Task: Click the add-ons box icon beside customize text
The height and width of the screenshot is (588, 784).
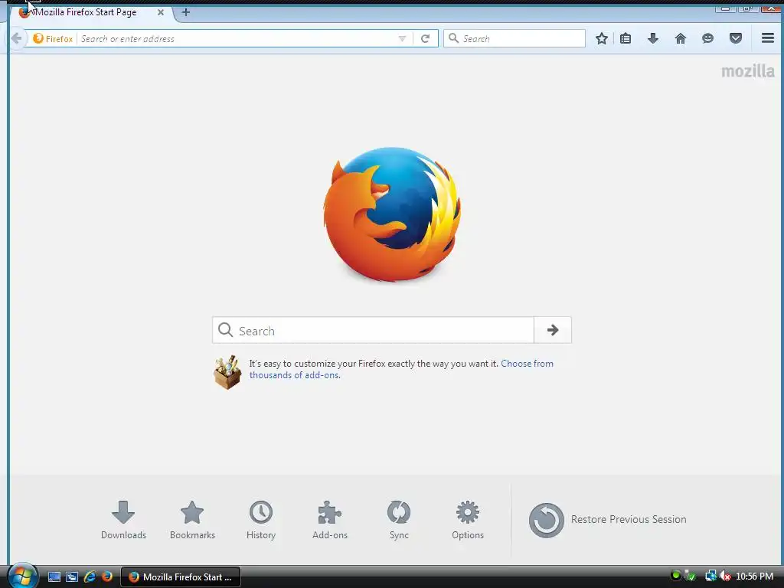Action: pos(227,372)
